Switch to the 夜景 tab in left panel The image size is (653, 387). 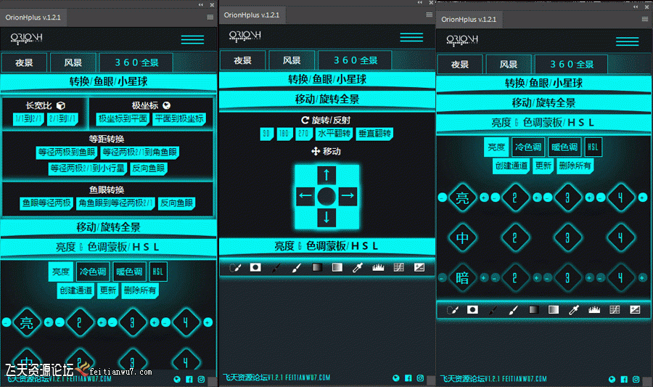click(x=25, y=62)
